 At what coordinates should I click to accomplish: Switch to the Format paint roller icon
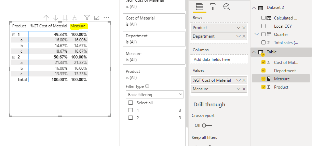(213, 7)
